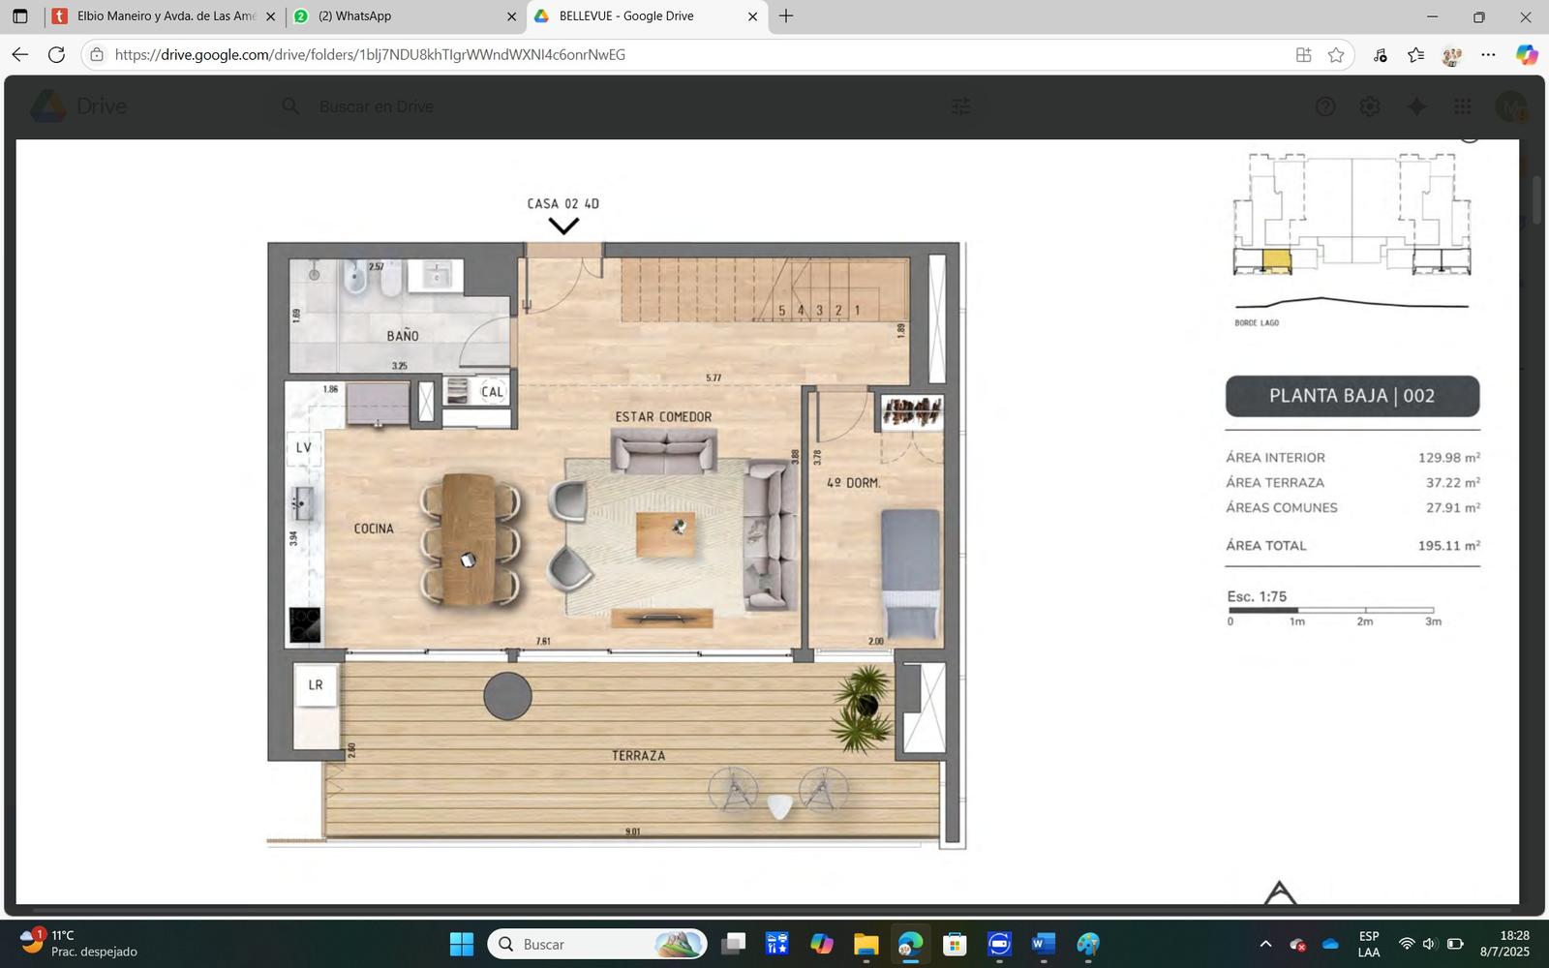Select the BELLEVUE - Google Drive tab

pos(647,16)
